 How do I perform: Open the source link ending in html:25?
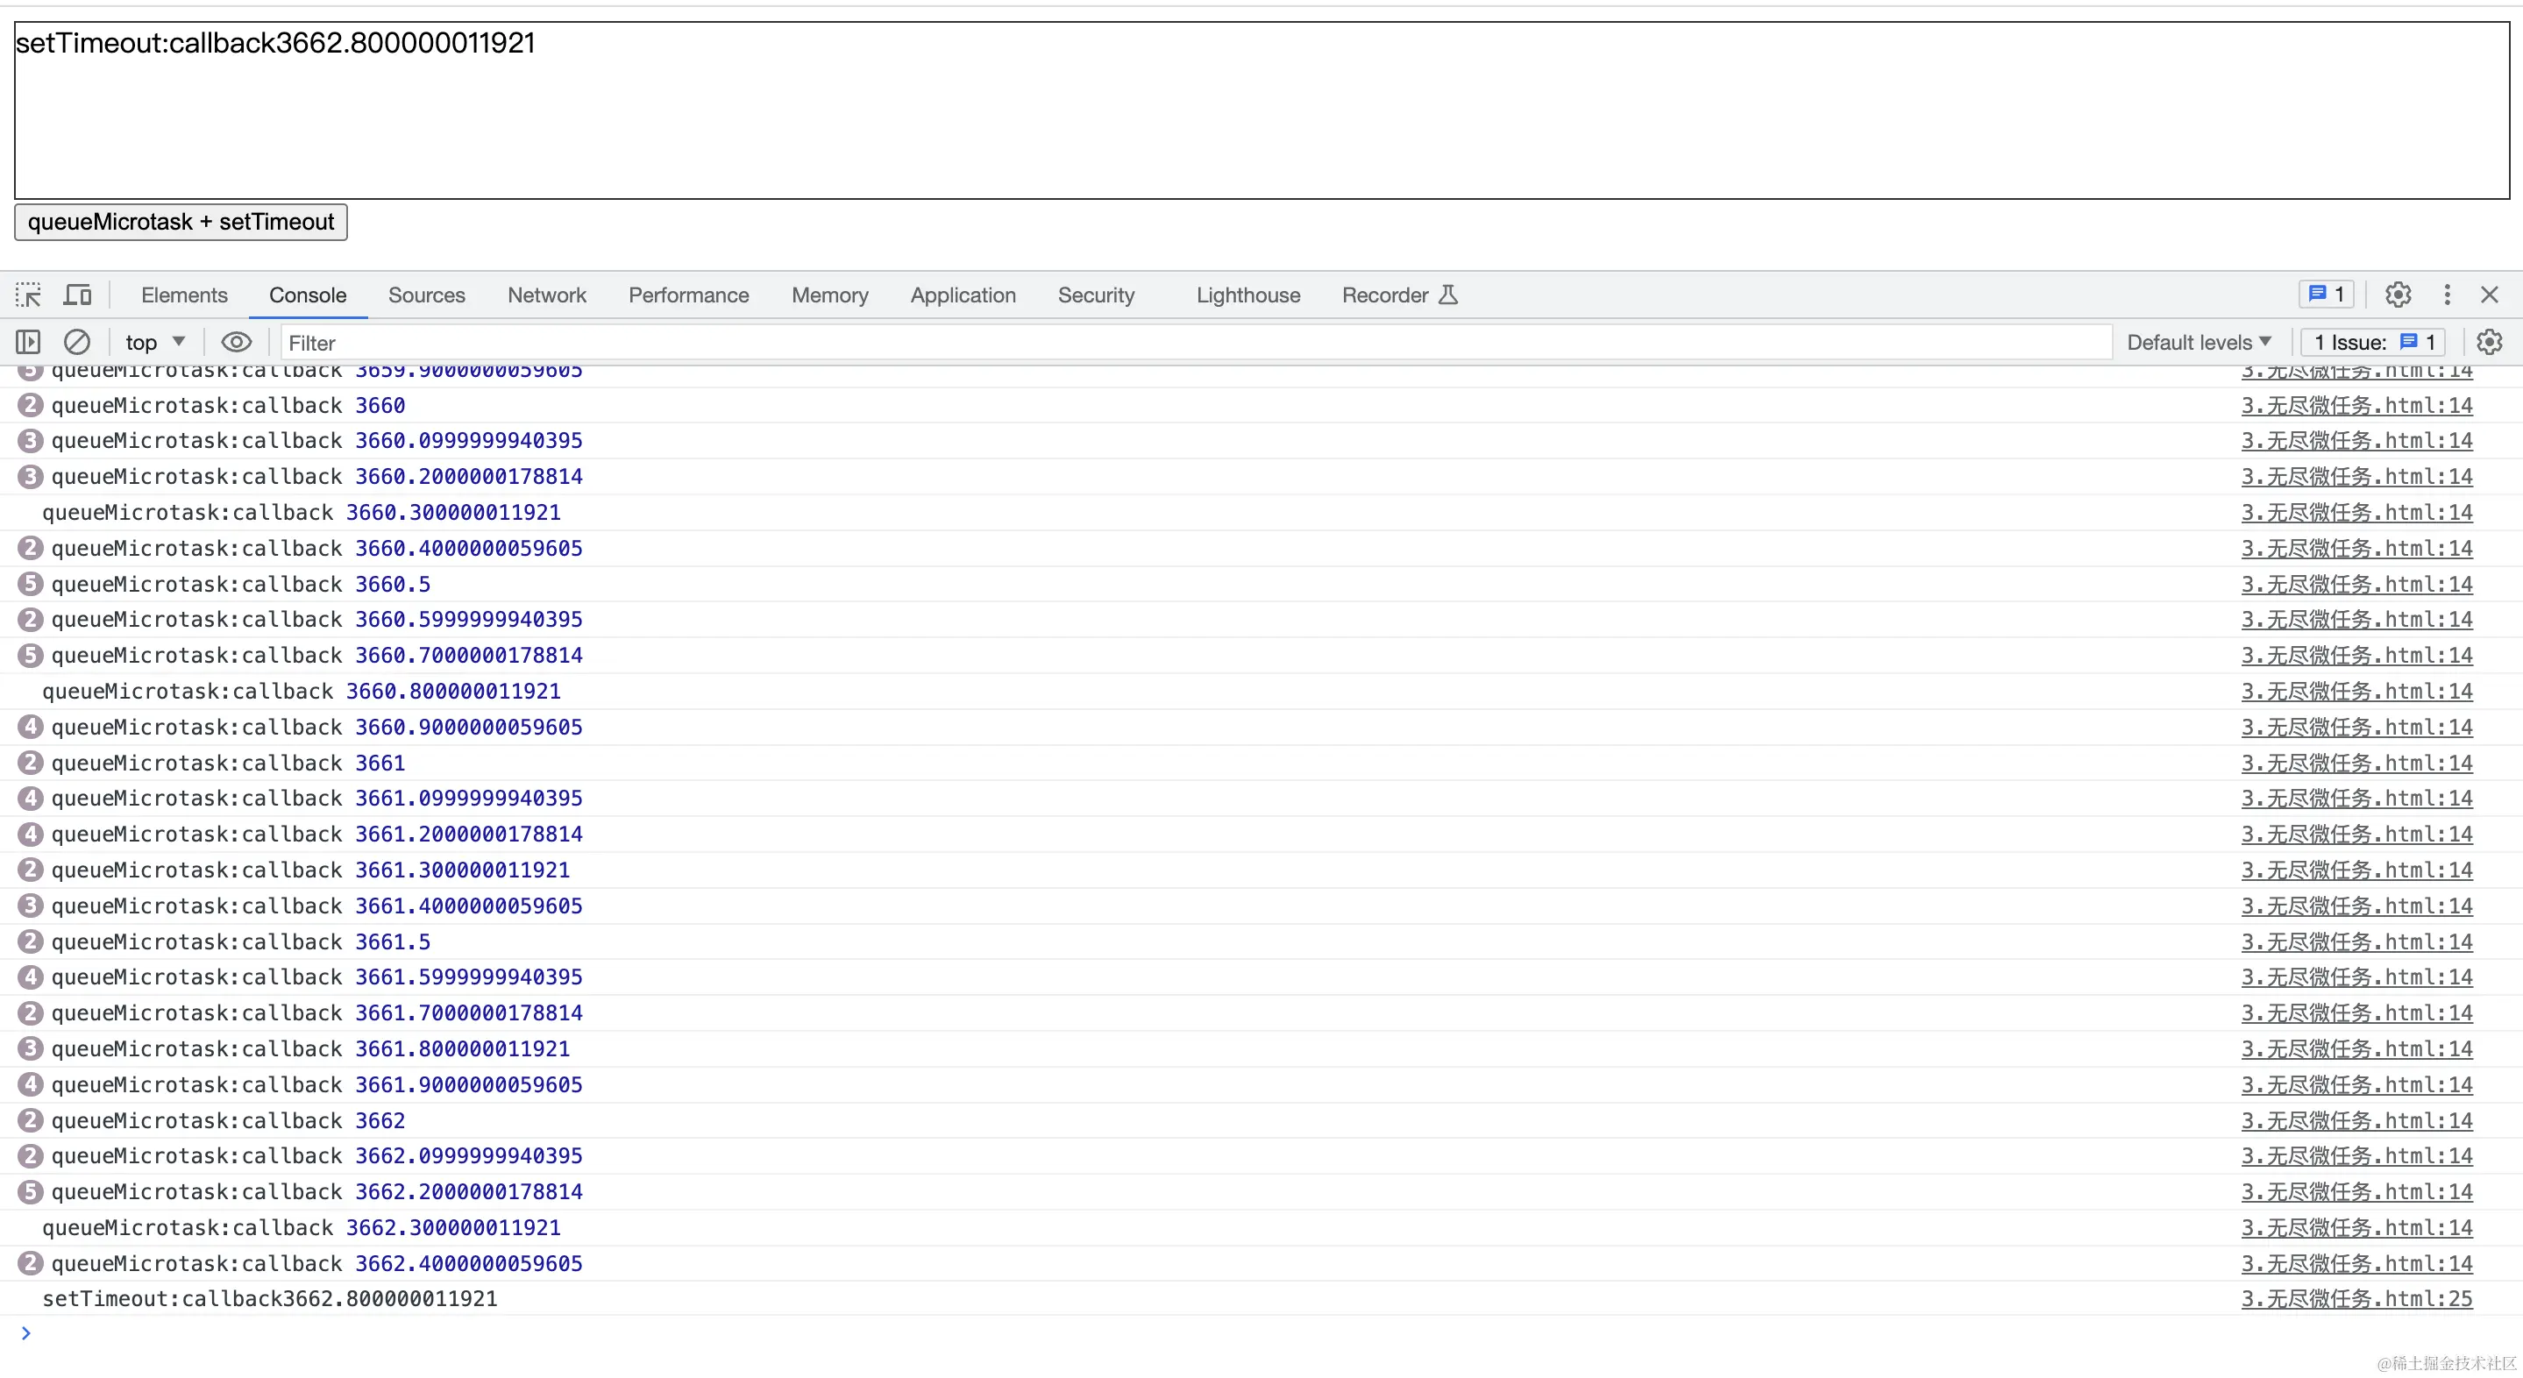[2356, 1299]
